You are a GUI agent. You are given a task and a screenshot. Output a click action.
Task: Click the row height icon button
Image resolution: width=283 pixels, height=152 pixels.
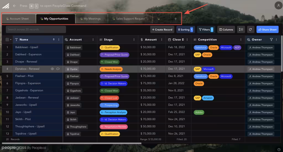241,29
